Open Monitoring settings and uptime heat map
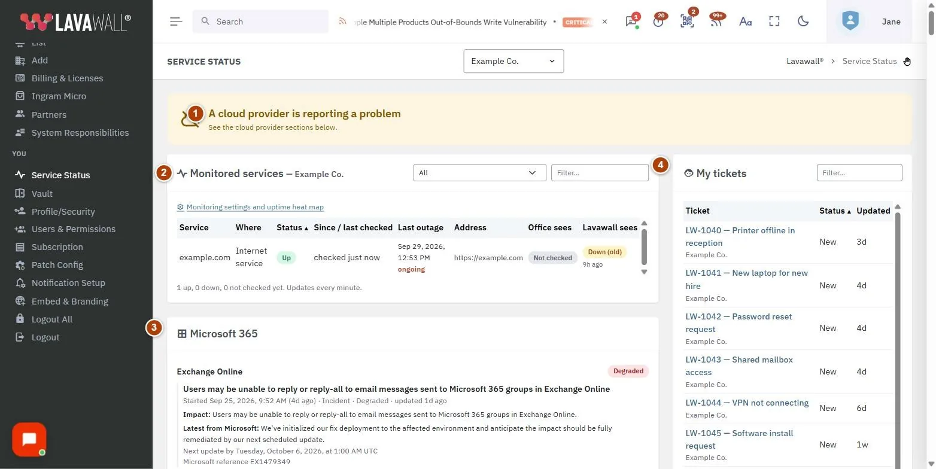The height and width of the screenshot is (469, 936). [255, 207]
